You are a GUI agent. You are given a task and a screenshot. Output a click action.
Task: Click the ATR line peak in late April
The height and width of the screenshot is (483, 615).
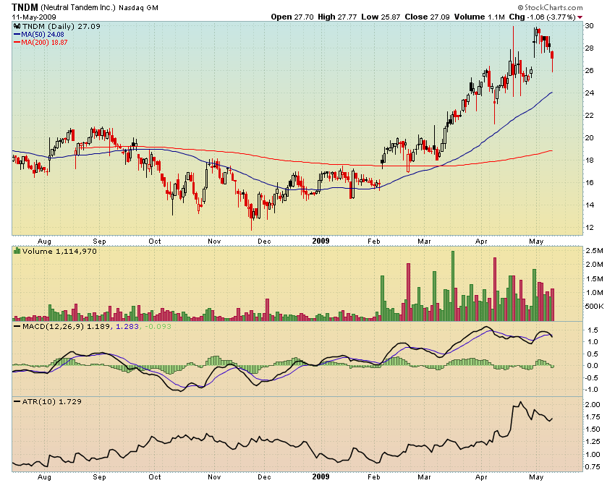point(520,402)
